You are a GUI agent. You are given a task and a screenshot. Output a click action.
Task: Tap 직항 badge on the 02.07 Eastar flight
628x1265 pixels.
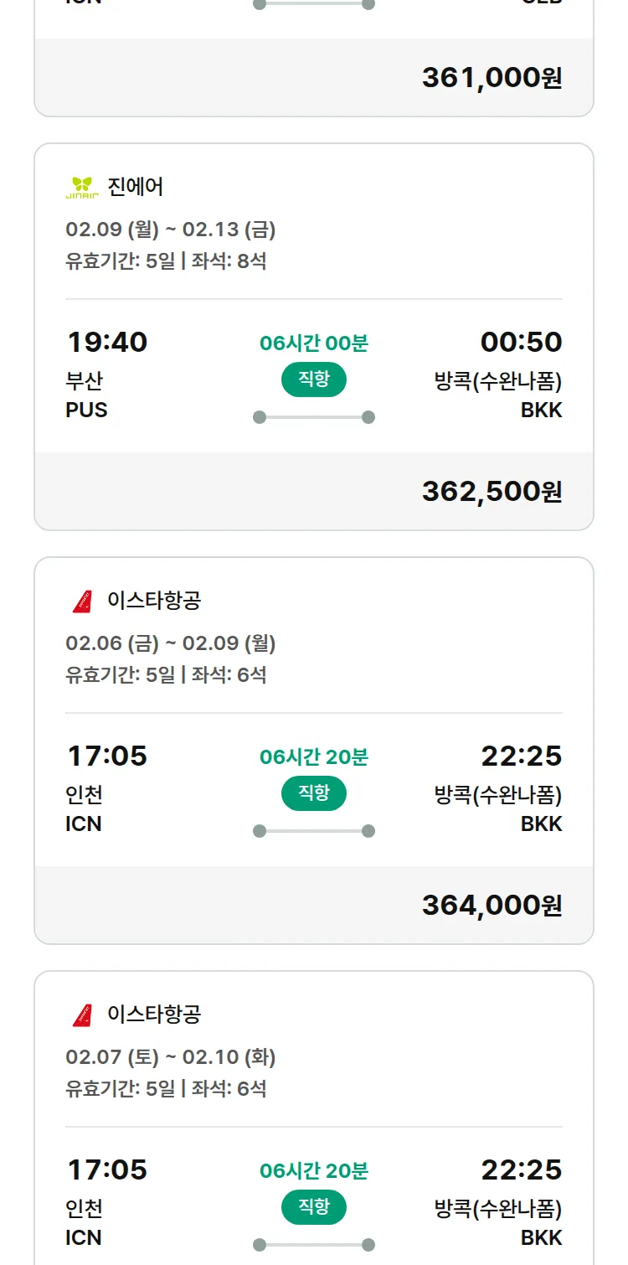(314, 1207)
